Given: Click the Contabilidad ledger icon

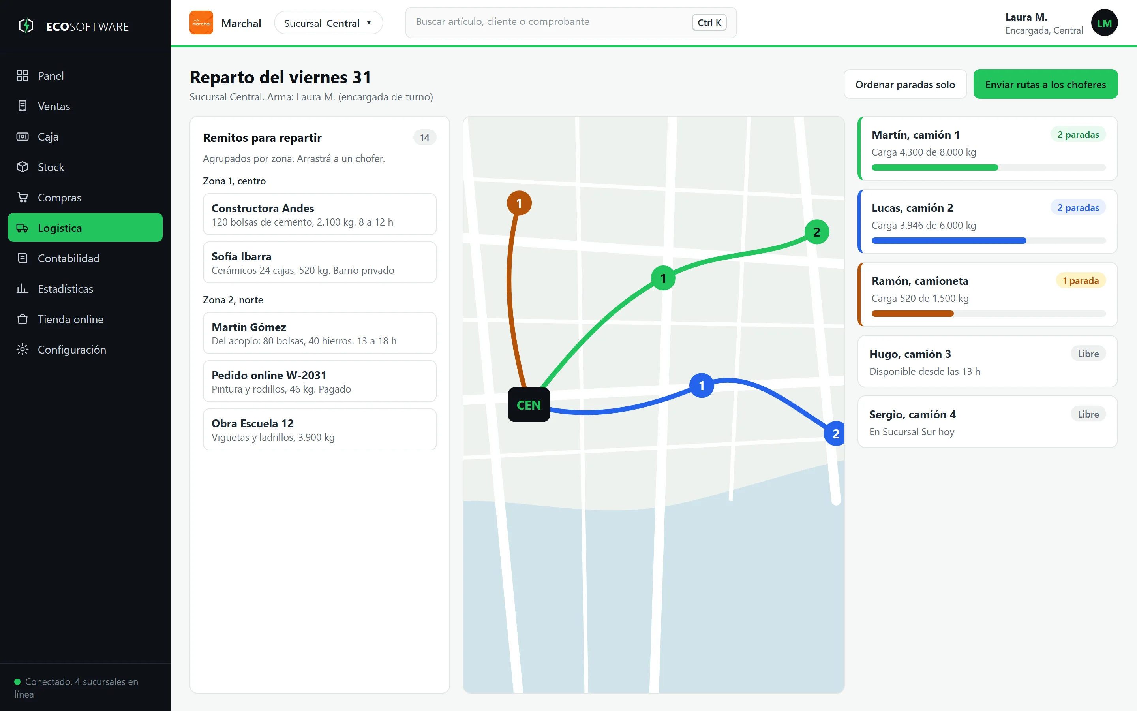Looking at the screenshot, I should (22, 258).
